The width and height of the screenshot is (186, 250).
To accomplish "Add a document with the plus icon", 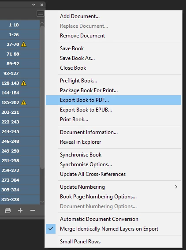I will coord(20,210).
